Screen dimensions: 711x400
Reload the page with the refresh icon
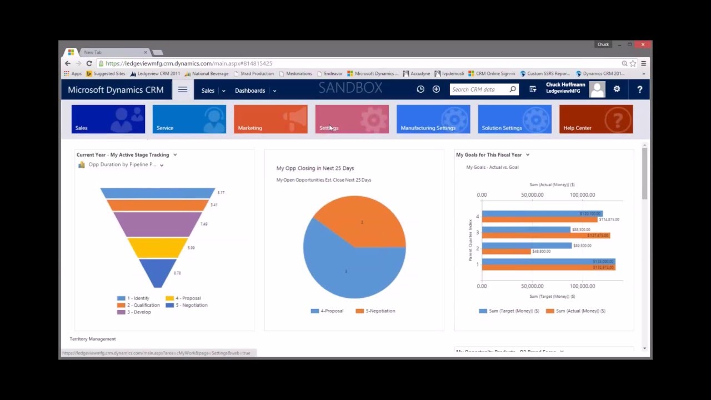point(89,63)
